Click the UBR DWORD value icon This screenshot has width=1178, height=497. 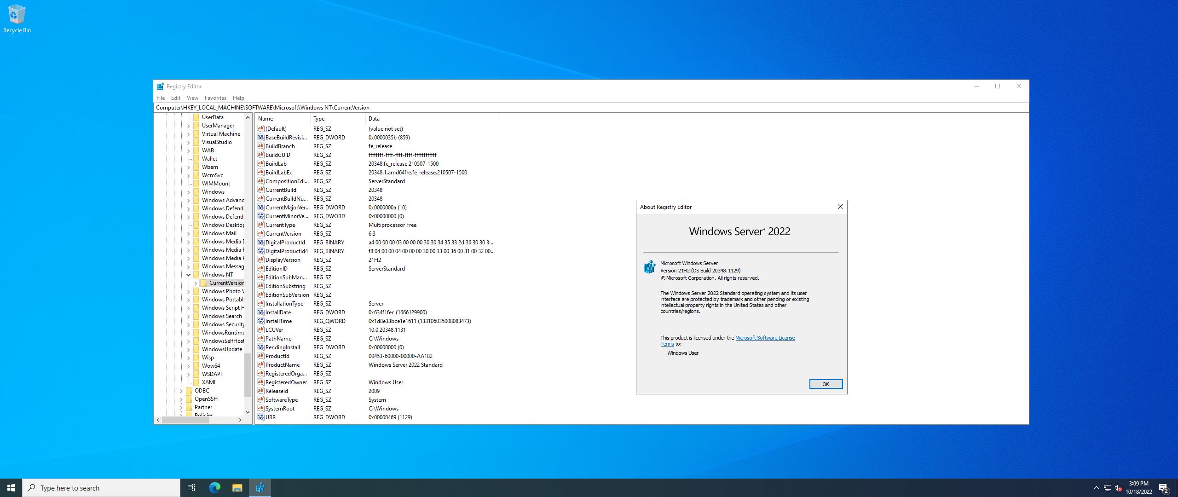point(260,417)
